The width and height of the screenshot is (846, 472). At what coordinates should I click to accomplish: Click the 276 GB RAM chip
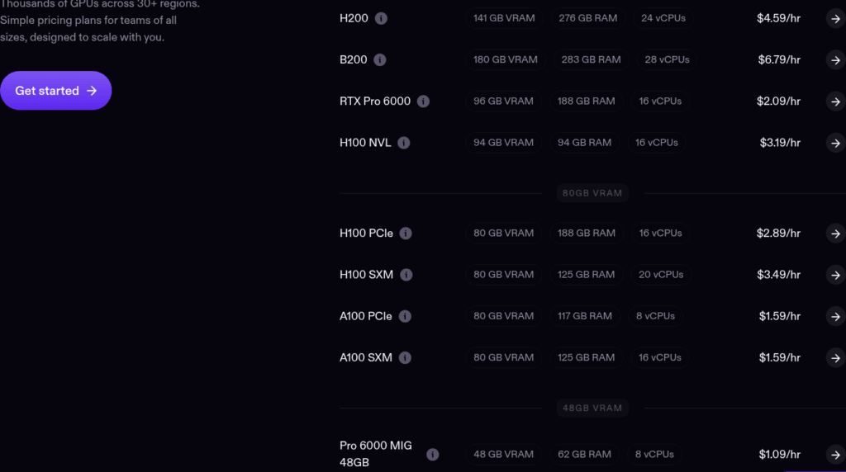[587, 18]
